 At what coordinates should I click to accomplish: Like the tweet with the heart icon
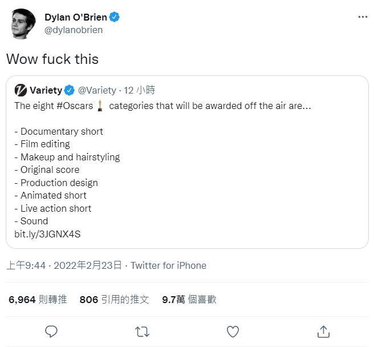pos(233,331)
